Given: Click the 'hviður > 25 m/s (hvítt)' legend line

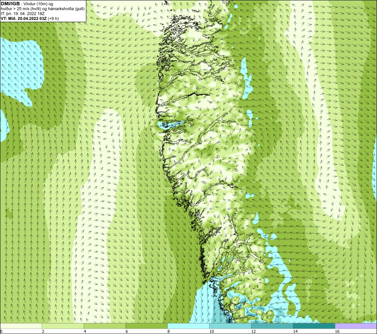Looking at the screenshot, I should coord(43,9).
